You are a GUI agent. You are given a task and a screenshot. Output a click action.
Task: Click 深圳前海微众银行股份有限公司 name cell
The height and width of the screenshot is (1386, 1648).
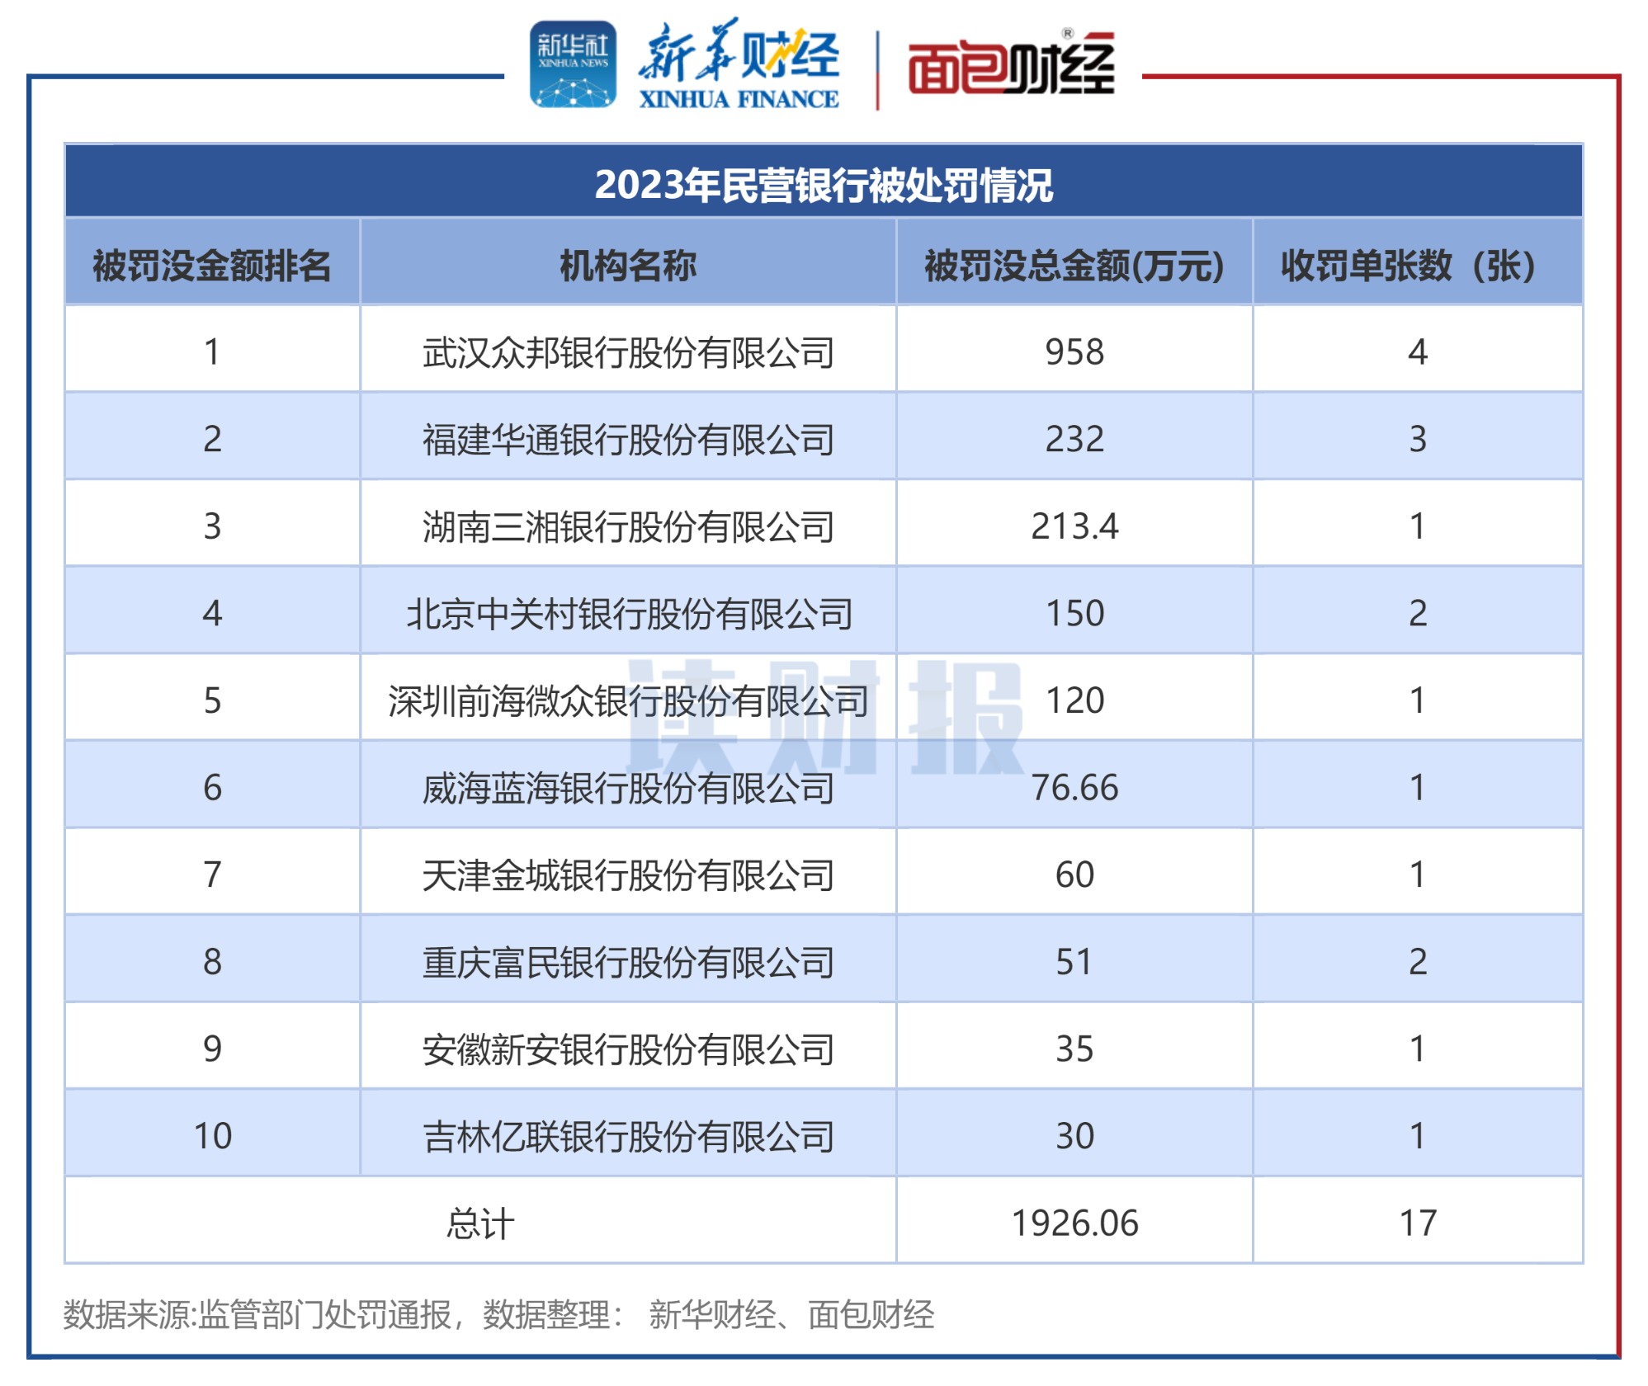628,701
